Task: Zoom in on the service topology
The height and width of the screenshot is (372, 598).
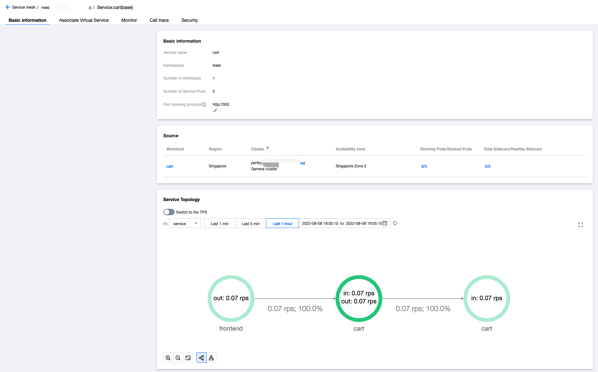Action: tap(168, 358)
